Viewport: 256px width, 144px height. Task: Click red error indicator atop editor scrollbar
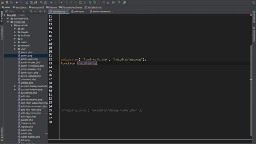point(251,15)
